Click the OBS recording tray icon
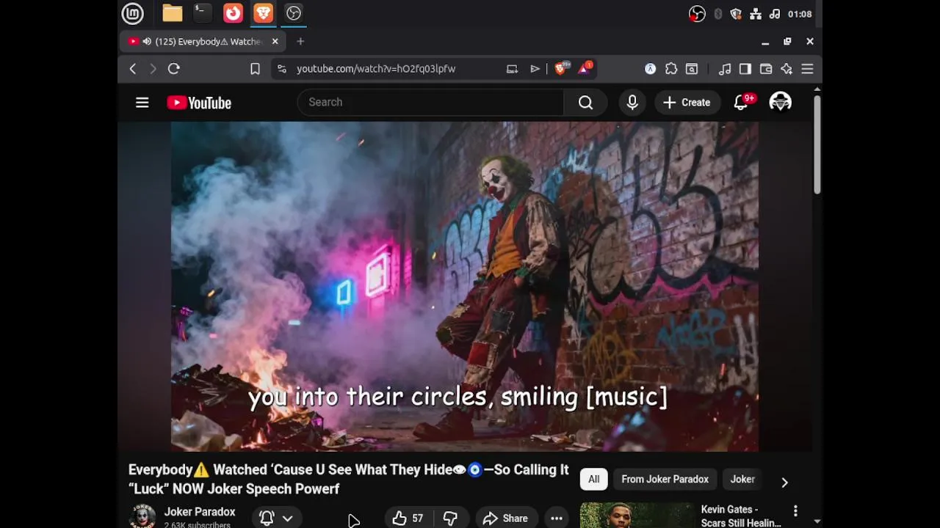The height and width of the screenshot is (528, 940). click(x=697, y=14)
